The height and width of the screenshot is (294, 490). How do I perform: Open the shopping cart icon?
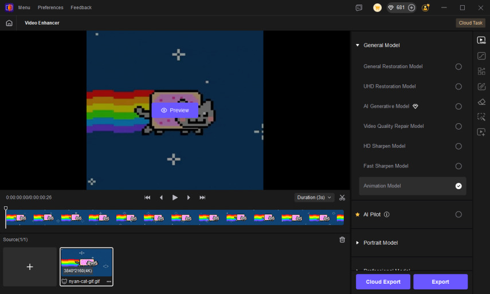click(x=377, y=7)
